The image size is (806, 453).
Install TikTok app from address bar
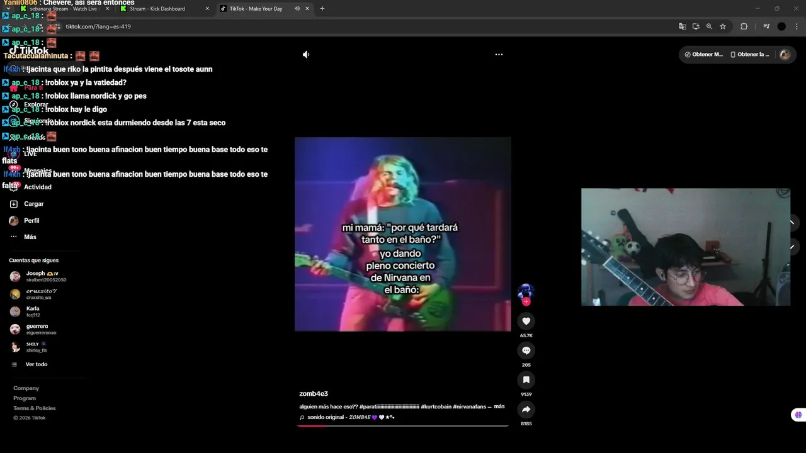[x=696, y=26]
